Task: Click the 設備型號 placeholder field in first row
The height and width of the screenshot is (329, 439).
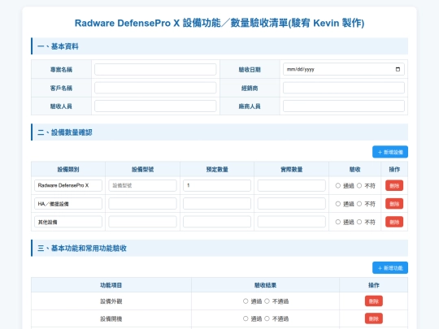Action: pyautogui.click(x=142, y=185)
